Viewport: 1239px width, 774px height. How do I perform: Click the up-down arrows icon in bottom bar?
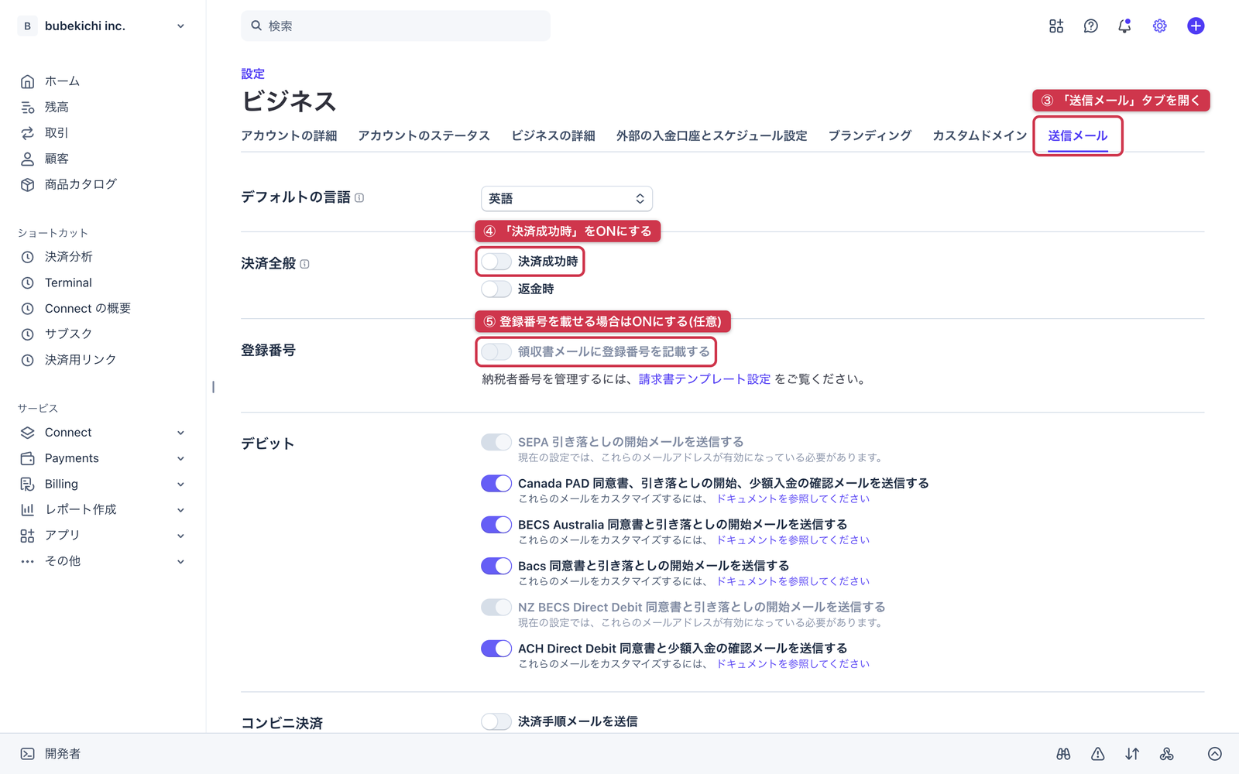tap(1132, 754)
